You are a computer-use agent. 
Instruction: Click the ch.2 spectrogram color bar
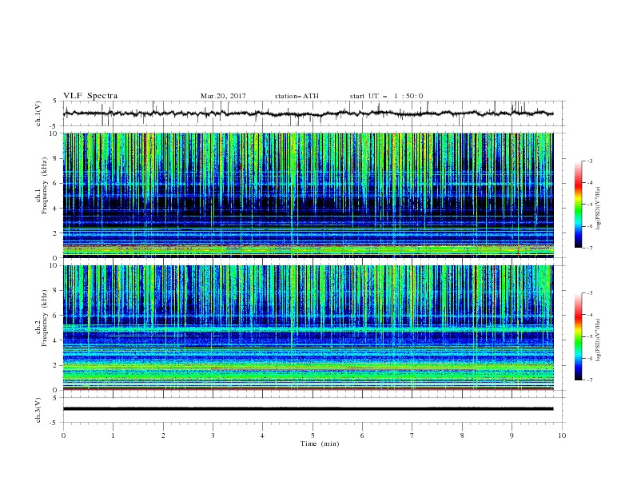pyautogui.click(x=579, y=336)
